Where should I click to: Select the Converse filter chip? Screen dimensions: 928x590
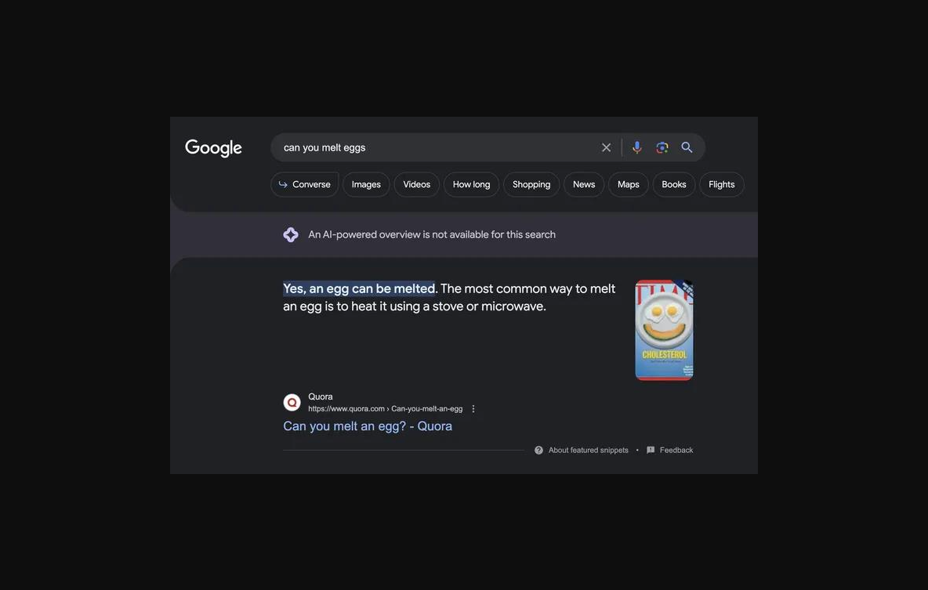pyautogui.click(x=305, y=185)
